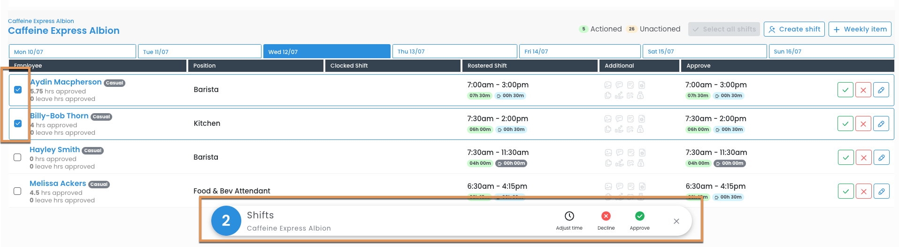The width and height of the screenshot is (899, 247).
Task: Click the Create shift button
Action: tap(794, 29)
